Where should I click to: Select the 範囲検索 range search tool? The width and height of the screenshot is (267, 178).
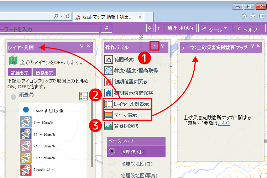pyautogui.click(x=119, y=59)
